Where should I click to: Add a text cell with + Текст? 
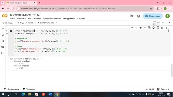(29, 23)
